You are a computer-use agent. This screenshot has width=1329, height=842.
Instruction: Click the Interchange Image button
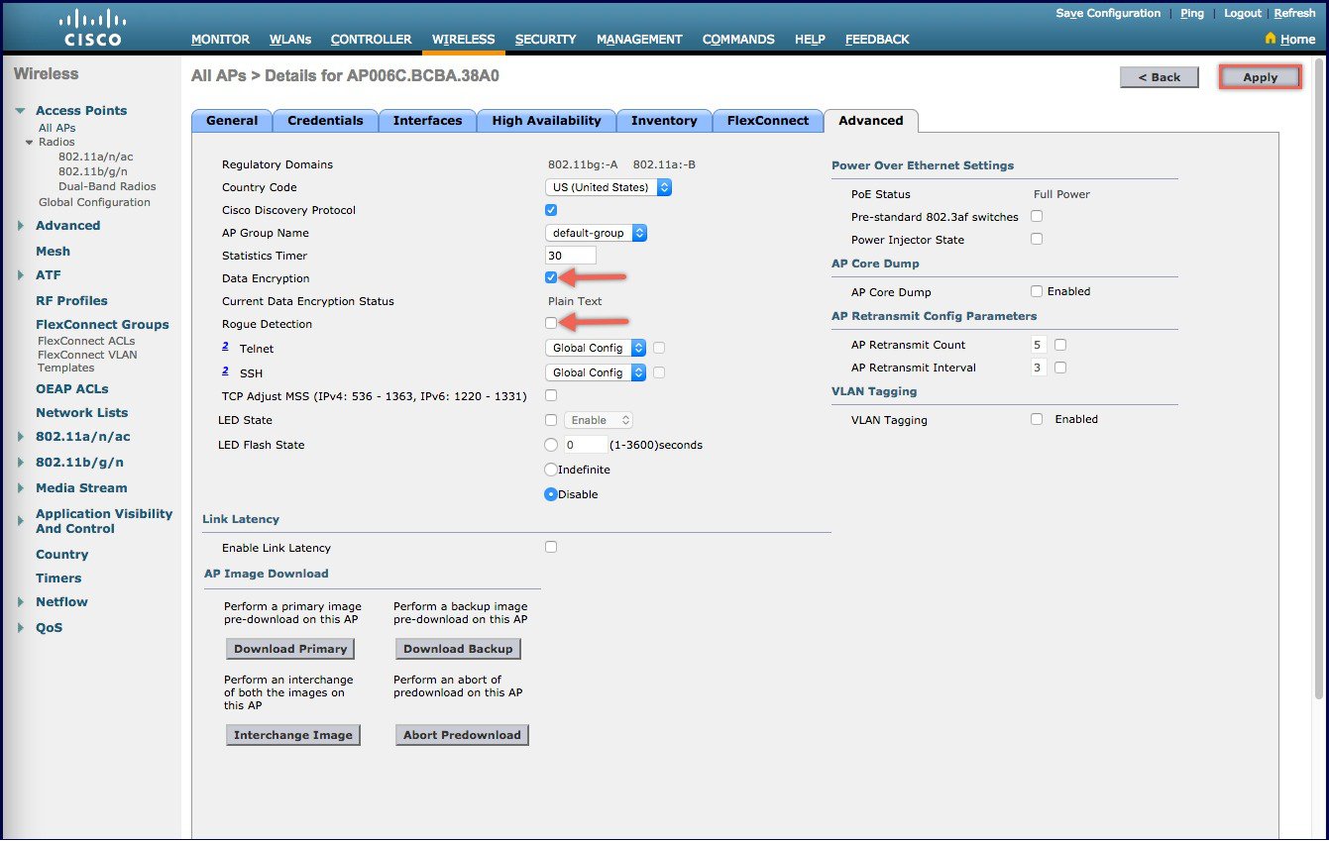tap(293, 735)
